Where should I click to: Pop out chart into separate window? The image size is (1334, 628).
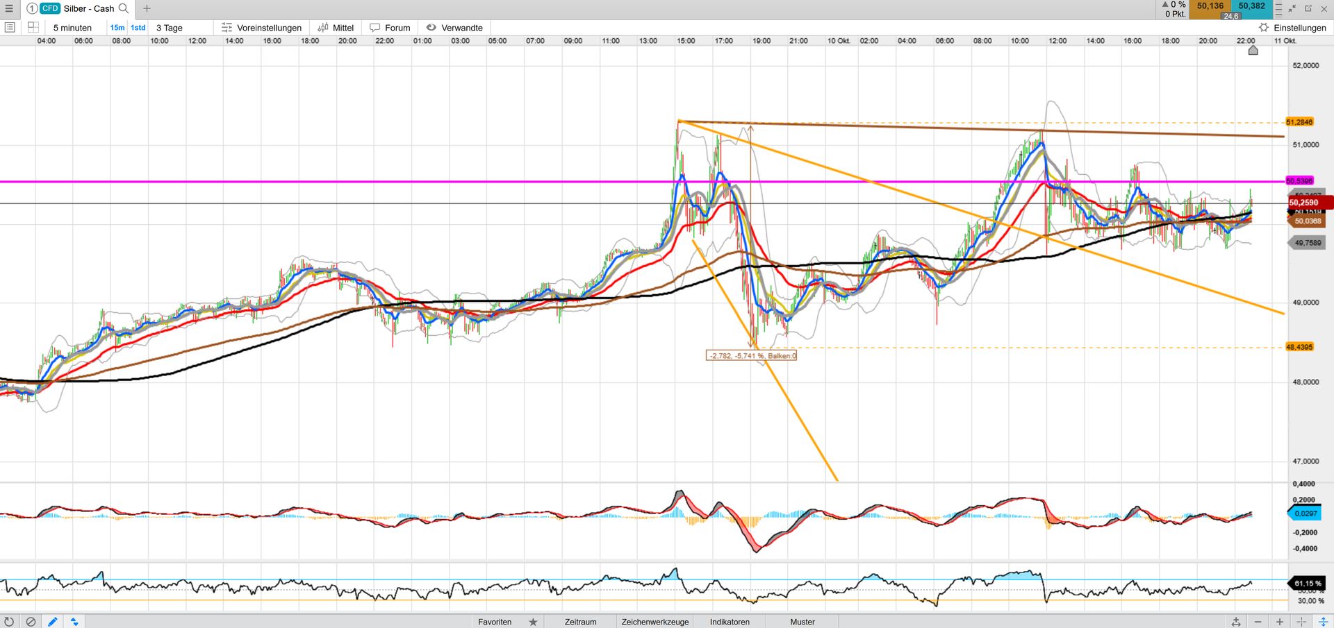(x=1308, y=8)
